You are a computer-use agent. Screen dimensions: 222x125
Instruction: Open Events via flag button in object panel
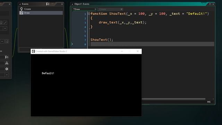[7, 57]
